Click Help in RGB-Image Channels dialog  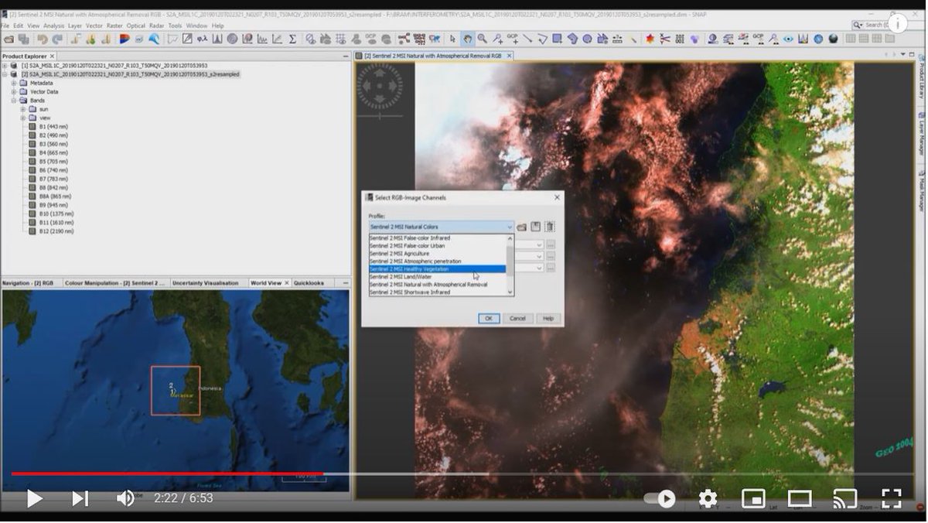(x=548, y=318)
